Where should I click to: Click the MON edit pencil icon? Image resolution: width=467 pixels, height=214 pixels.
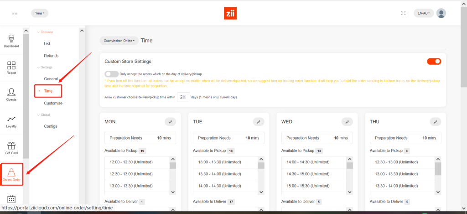pos(170,122)
